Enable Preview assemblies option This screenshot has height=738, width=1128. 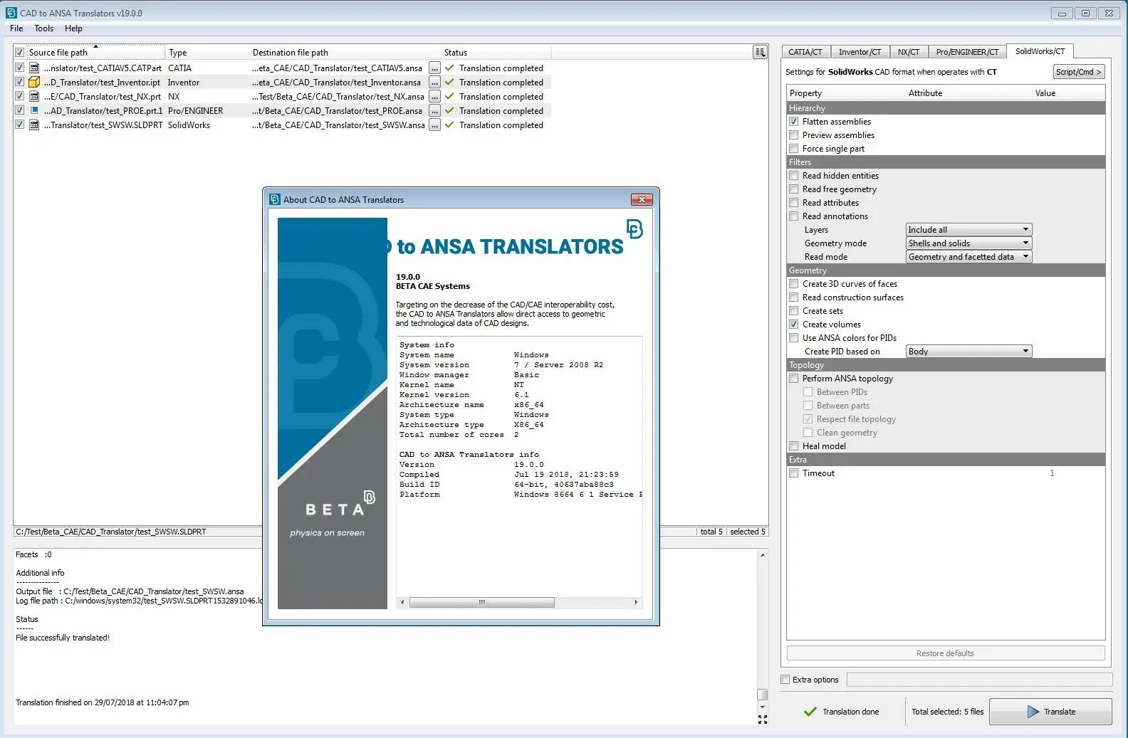tap(794, 135)
